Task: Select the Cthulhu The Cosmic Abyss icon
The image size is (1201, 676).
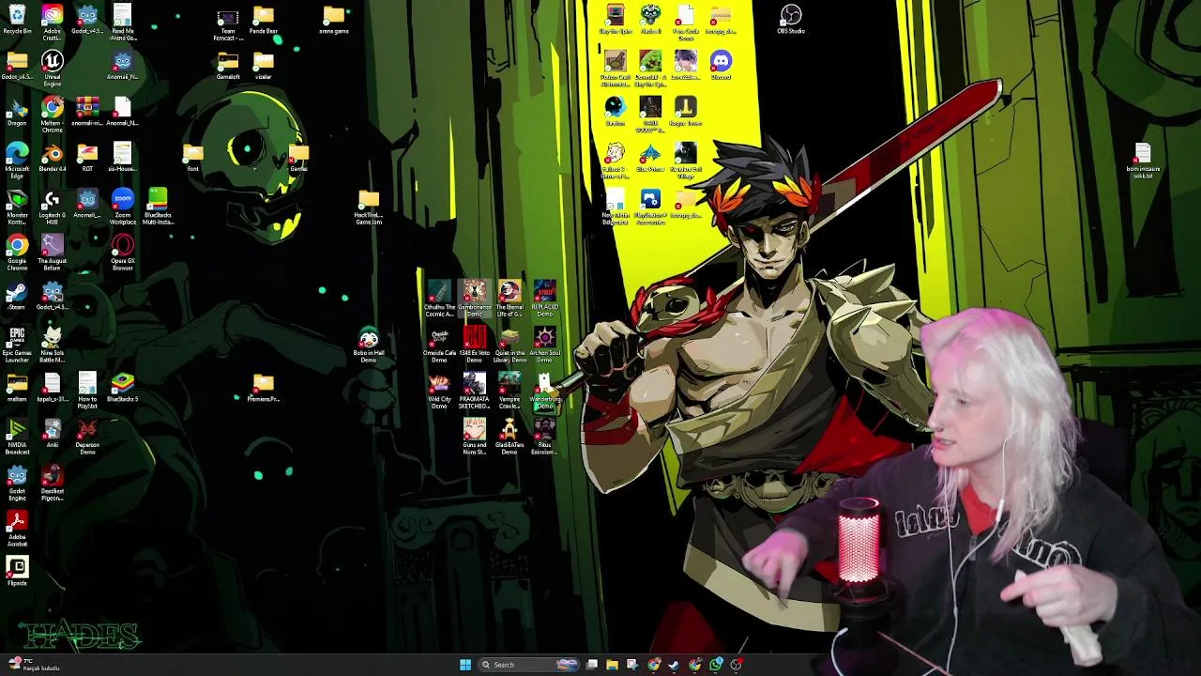Action: tap(439, 300)
